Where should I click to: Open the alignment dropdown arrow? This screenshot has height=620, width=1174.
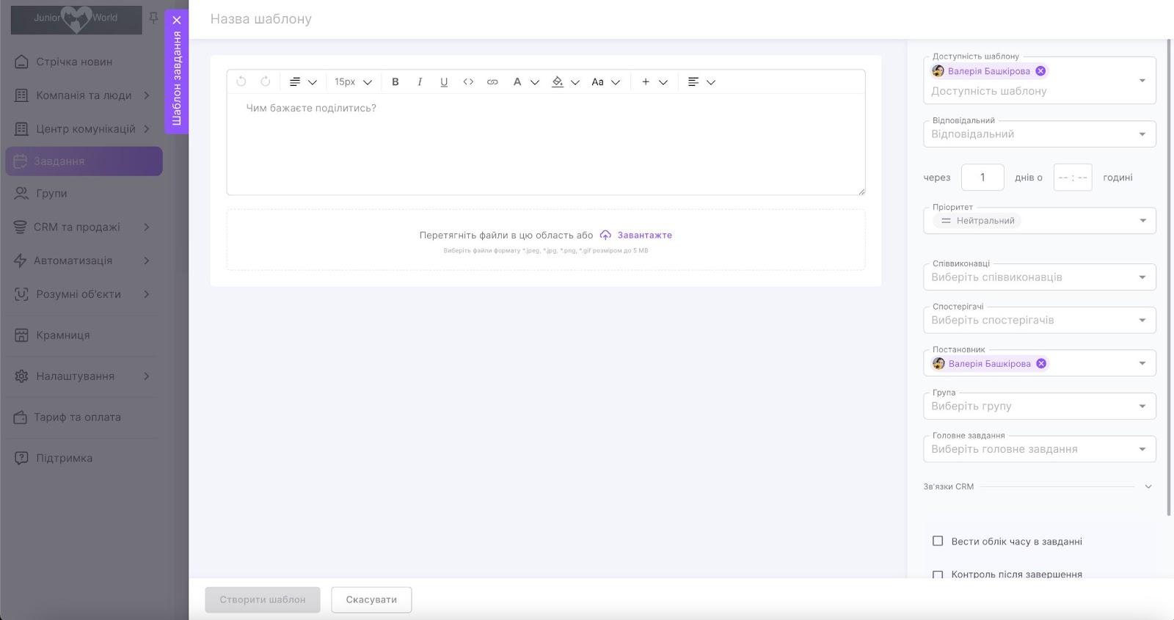click(711, 82)
